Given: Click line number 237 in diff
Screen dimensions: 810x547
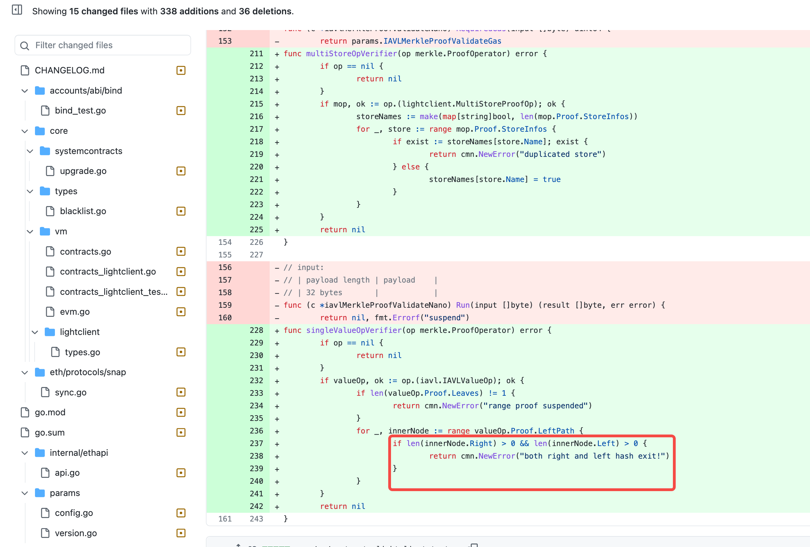Looking at the screenshot, I should pyautogui.click(x=256, y=443).
